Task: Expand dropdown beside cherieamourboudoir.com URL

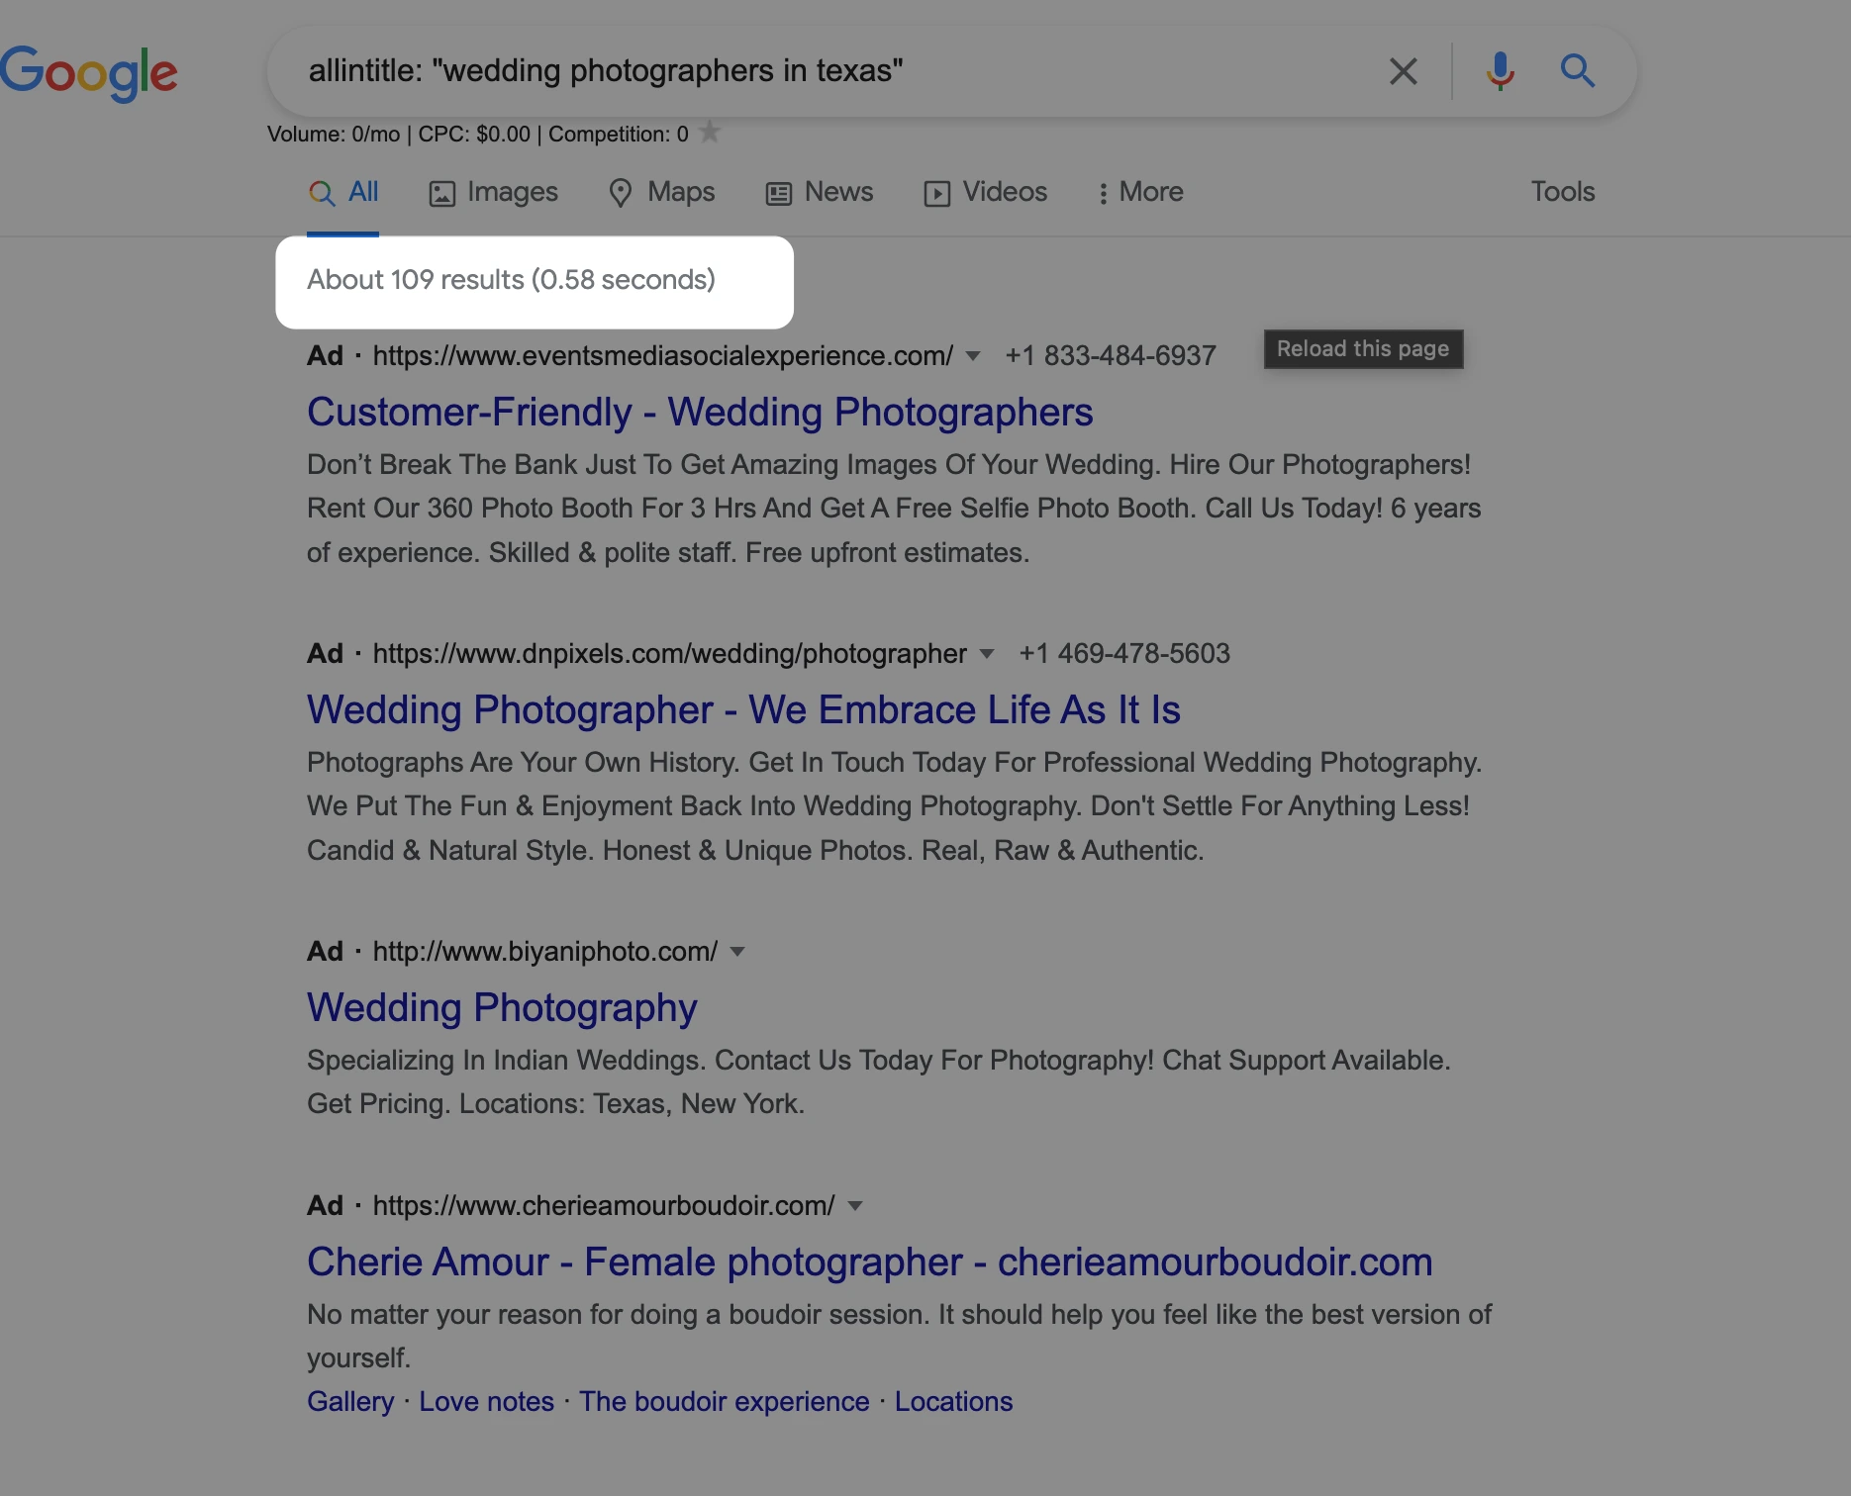Action: click(x=856, y=1206)
